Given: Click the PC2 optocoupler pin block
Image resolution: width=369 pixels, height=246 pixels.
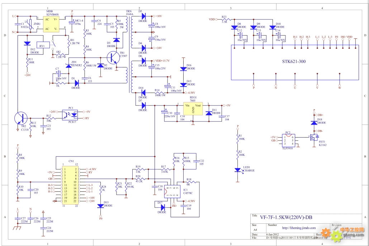Looking at the screenshot, I should (x=289, y=140).
